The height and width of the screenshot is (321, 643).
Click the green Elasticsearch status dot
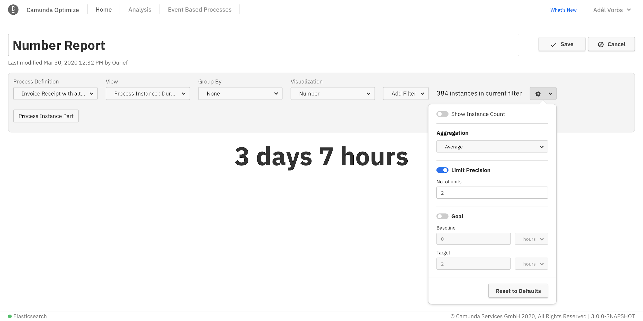pos(10,316)
